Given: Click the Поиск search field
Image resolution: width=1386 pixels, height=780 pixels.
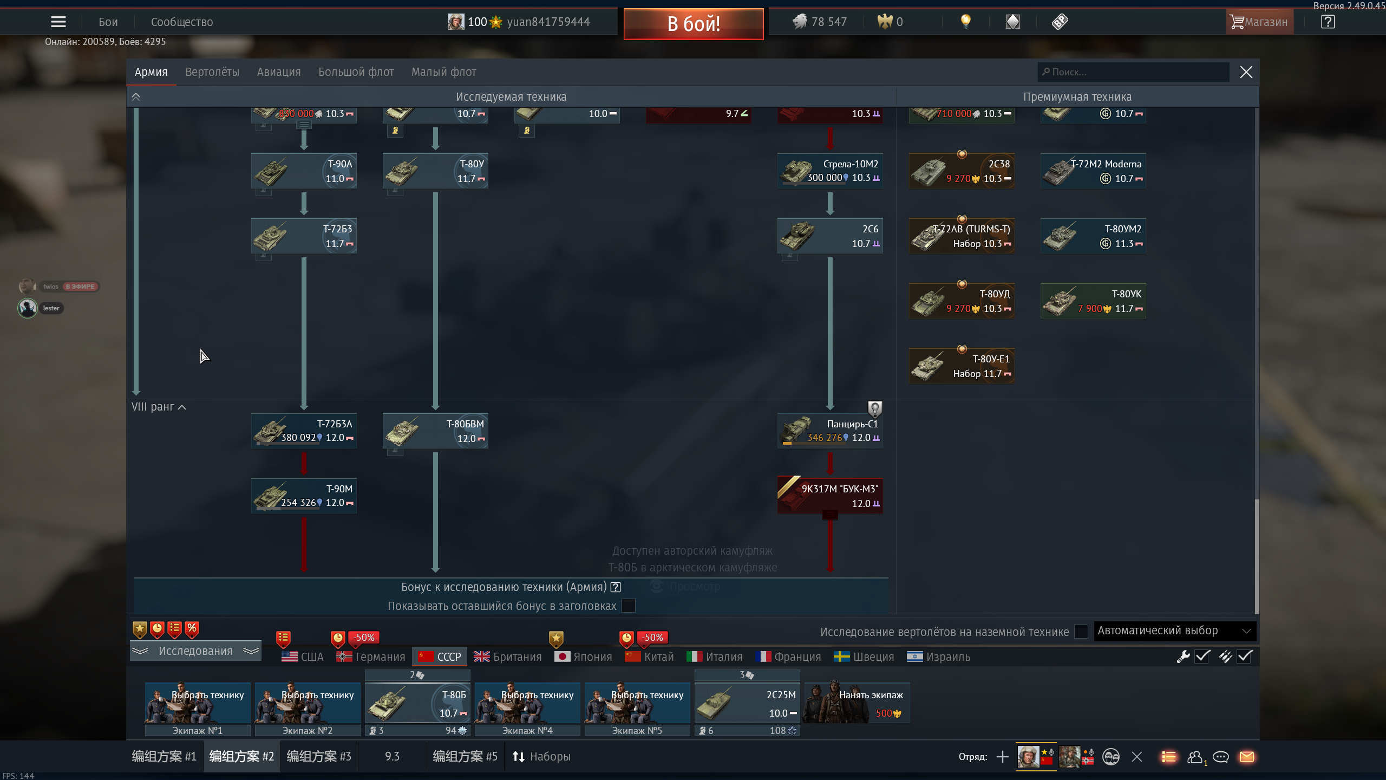Looking at the screenshot, I should tap(1133, 72).
